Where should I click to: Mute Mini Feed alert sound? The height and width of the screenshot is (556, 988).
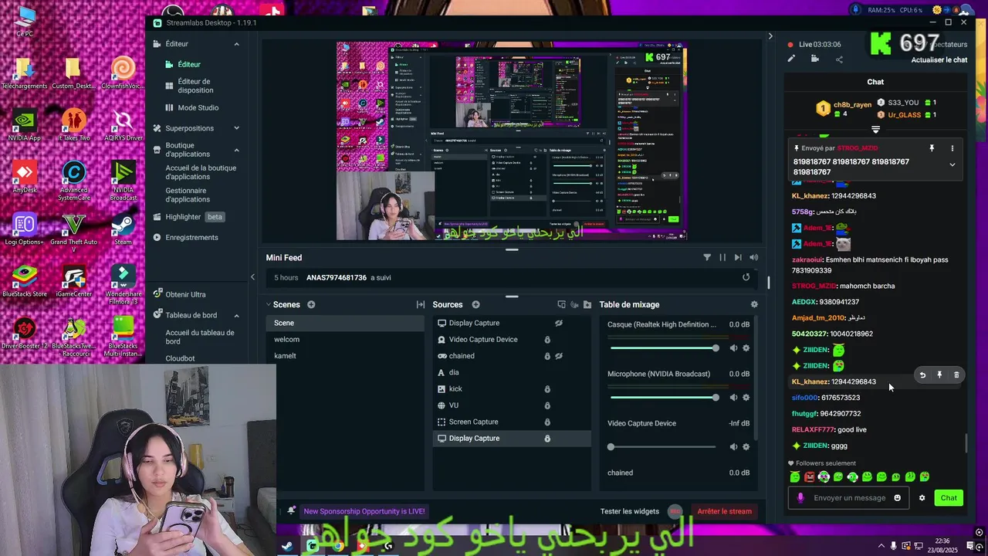tap(753, 257)
